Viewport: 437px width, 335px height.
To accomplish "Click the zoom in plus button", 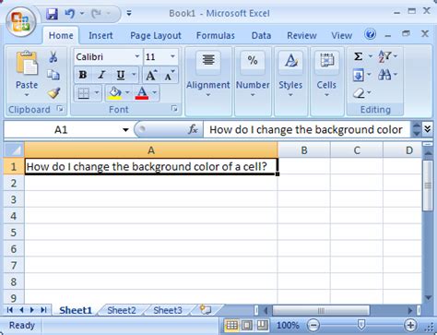I will [x=410, y=325].
